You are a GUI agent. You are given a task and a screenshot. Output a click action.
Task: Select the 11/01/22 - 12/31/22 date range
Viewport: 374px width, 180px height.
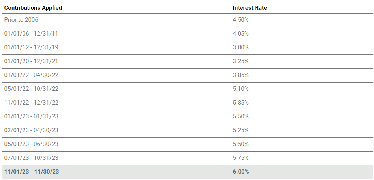click(31, 103)
